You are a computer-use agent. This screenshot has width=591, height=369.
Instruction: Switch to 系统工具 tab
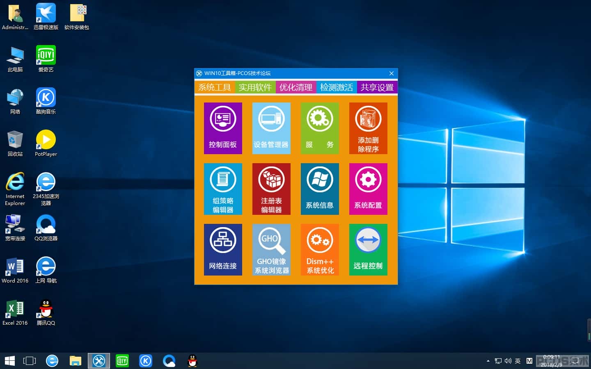[x=215, y=87]
